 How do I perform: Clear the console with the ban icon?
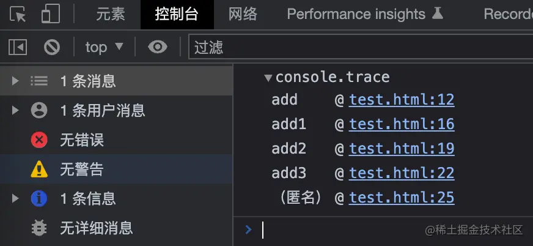(52, 47)
